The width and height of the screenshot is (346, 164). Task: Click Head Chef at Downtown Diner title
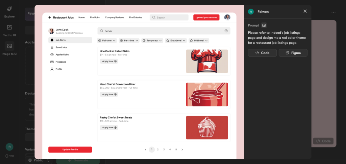click(x=118, y=84)
